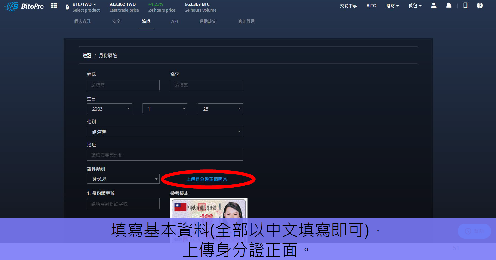Go to 交易中心

[349, 6]
